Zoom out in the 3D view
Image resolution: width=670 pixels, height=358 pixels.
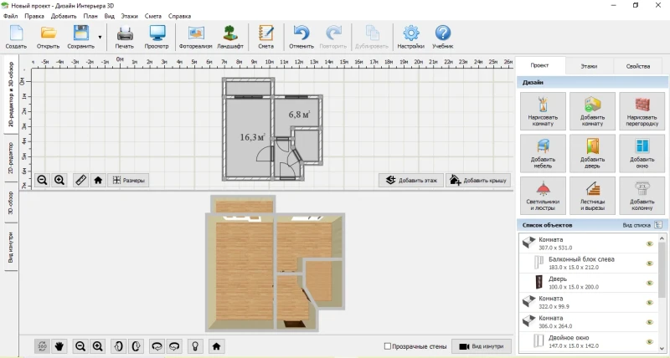(80, 346)
